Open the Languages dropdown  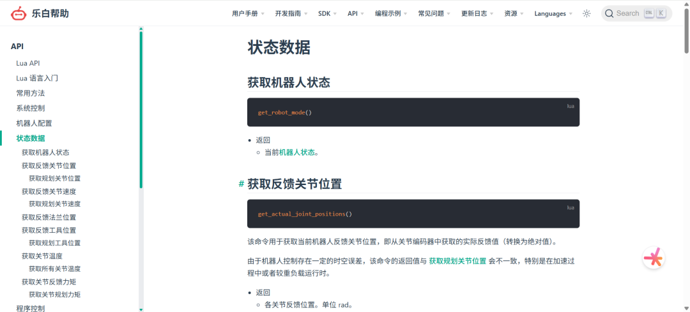553,13
